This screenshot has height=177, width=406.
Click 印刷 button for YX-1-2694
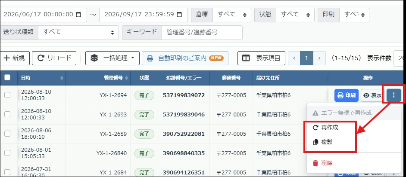click(x=347, y=95)
